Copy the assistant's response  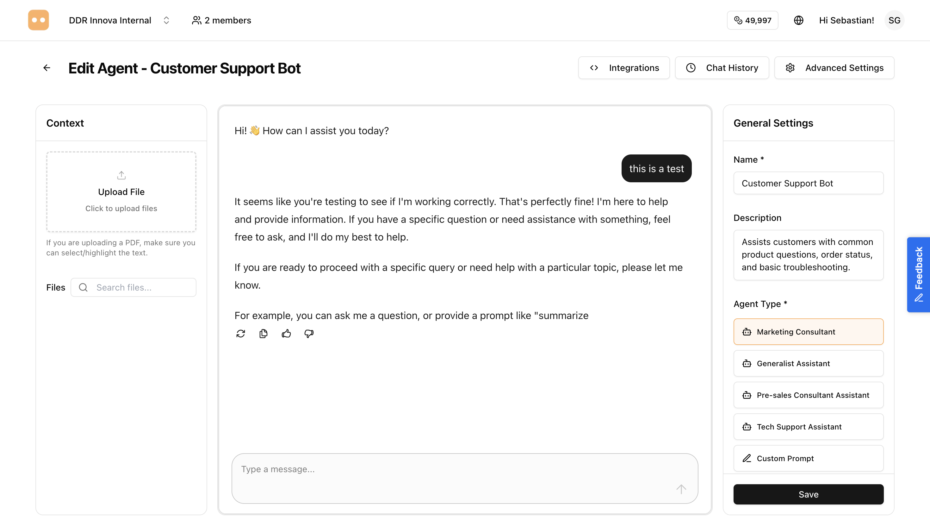click(x=263, y=334)
